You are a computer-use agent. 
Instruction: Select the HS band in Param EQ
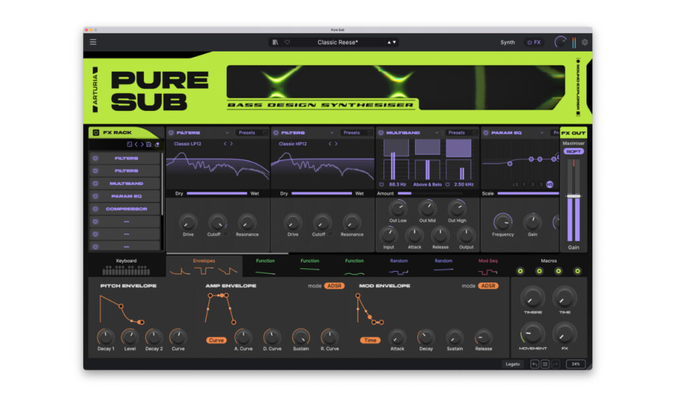point(550,185)
